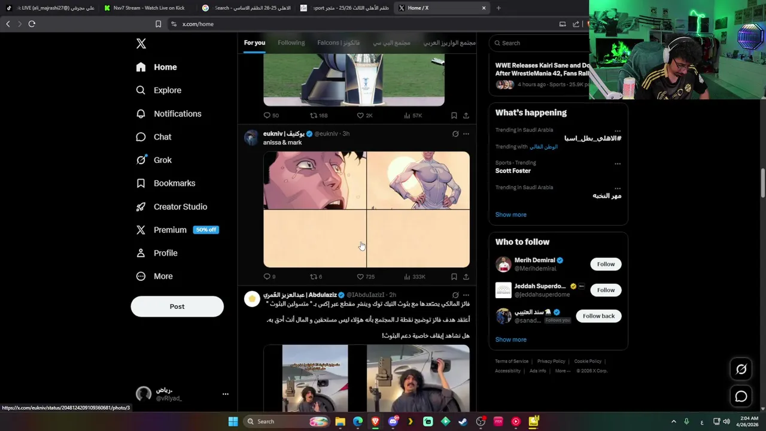
Task: Share the eukniv post
Action: pyautogui.click(x=466, y=277)
